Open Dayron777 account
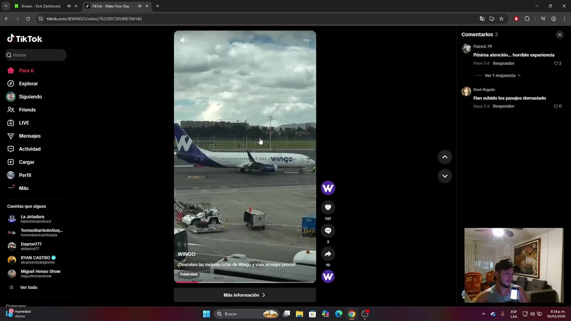This screenshot has width=571, height=321. (36, 246)
